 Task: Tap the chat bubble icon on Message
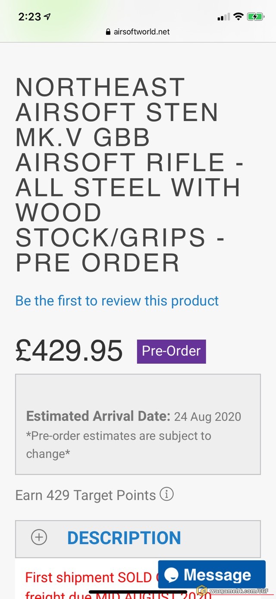point(171,575)
